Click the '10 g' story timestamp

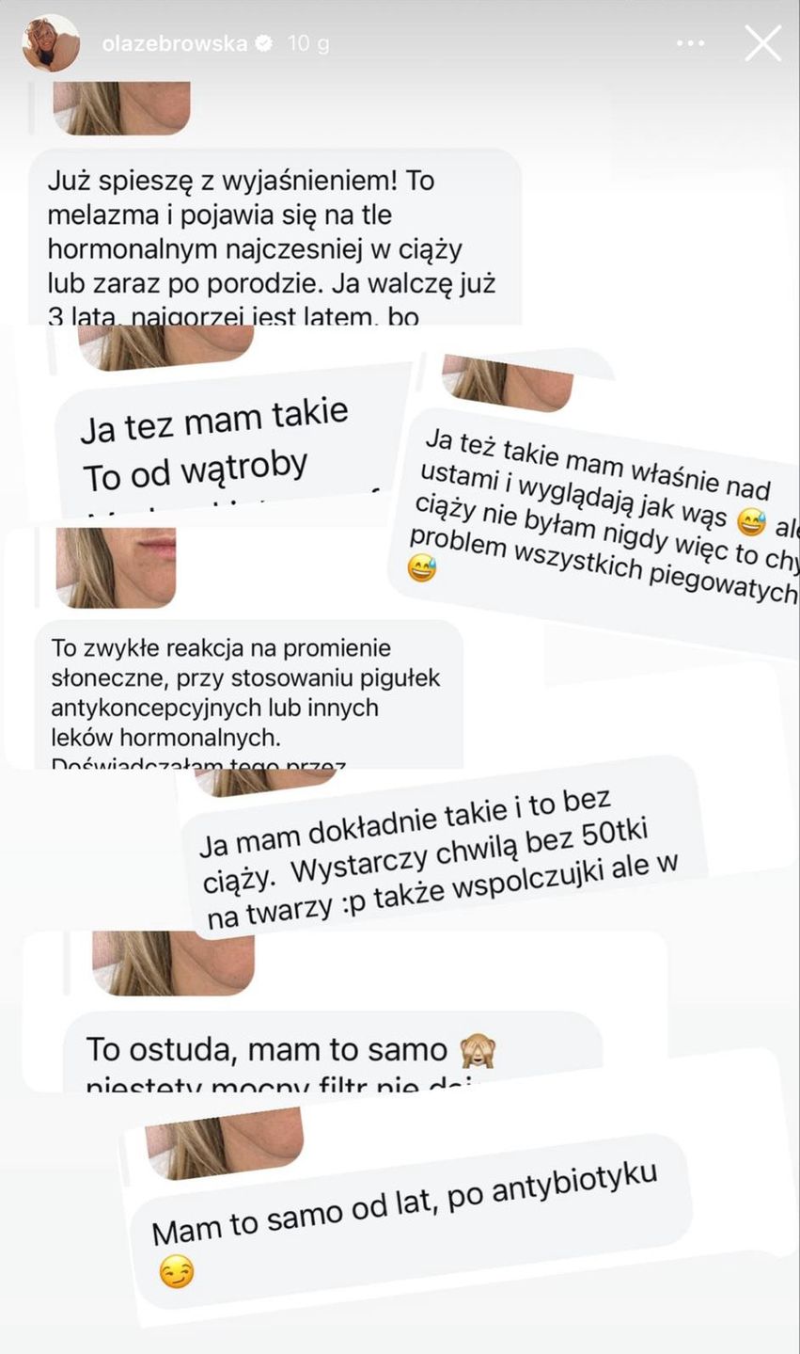pyautogui.click(x=308, y=43)
